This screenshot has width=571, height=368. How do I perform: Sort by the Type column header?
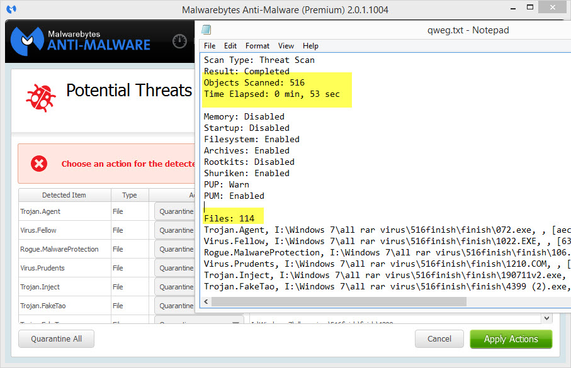tap(130, 195)
